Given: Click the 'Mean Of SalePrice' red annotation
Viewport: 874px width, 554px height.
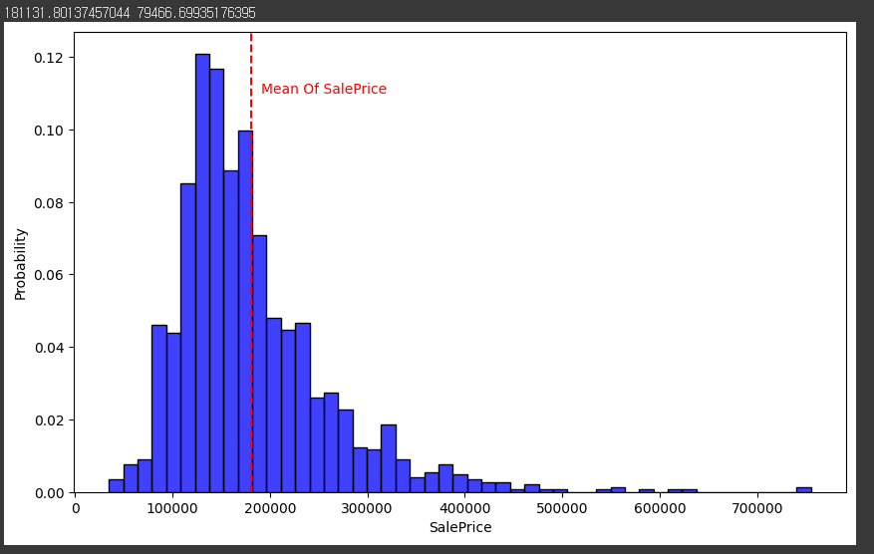Looking at the screenshot, I should pyautogui.click(x=323, y=89).
